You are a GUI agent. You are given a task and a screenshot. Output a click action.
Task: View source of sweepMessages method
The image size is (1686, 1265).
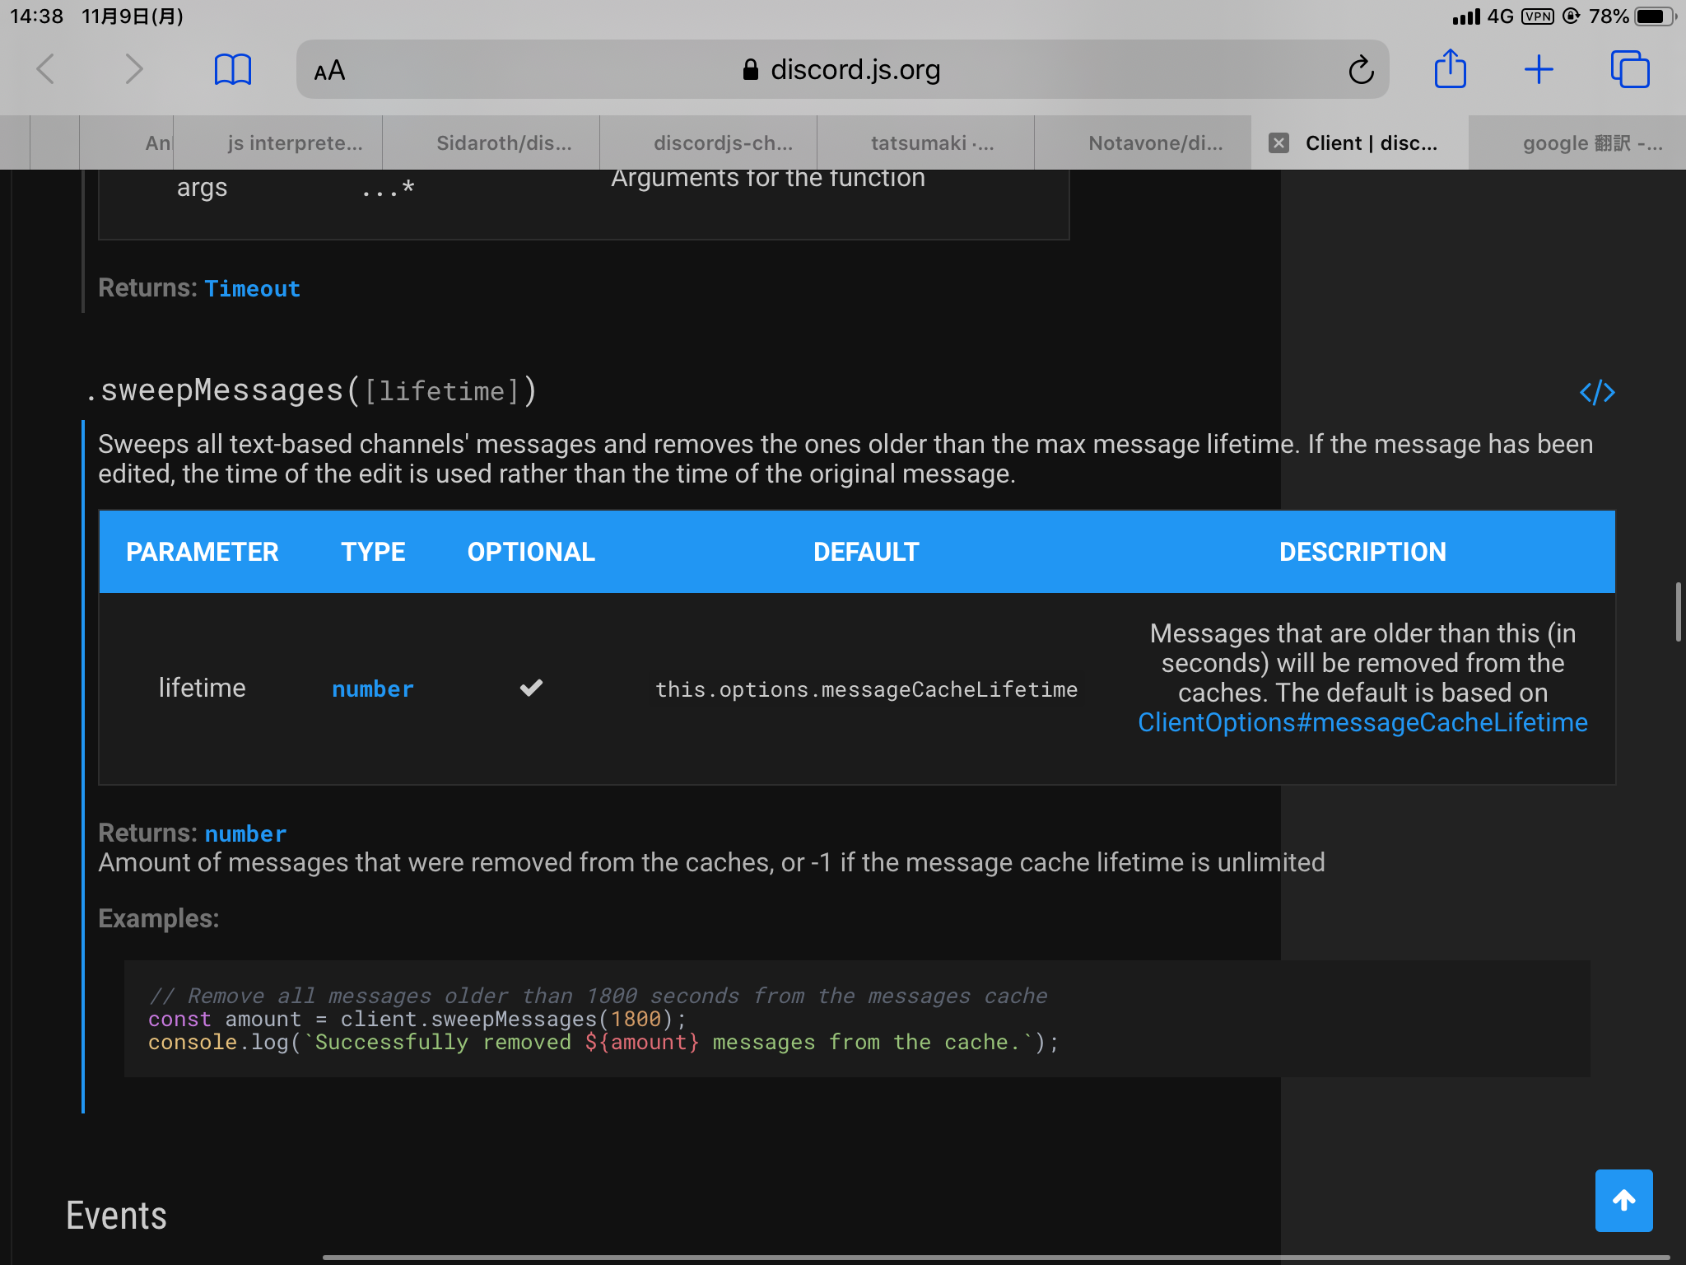[x=1596, y=392]
